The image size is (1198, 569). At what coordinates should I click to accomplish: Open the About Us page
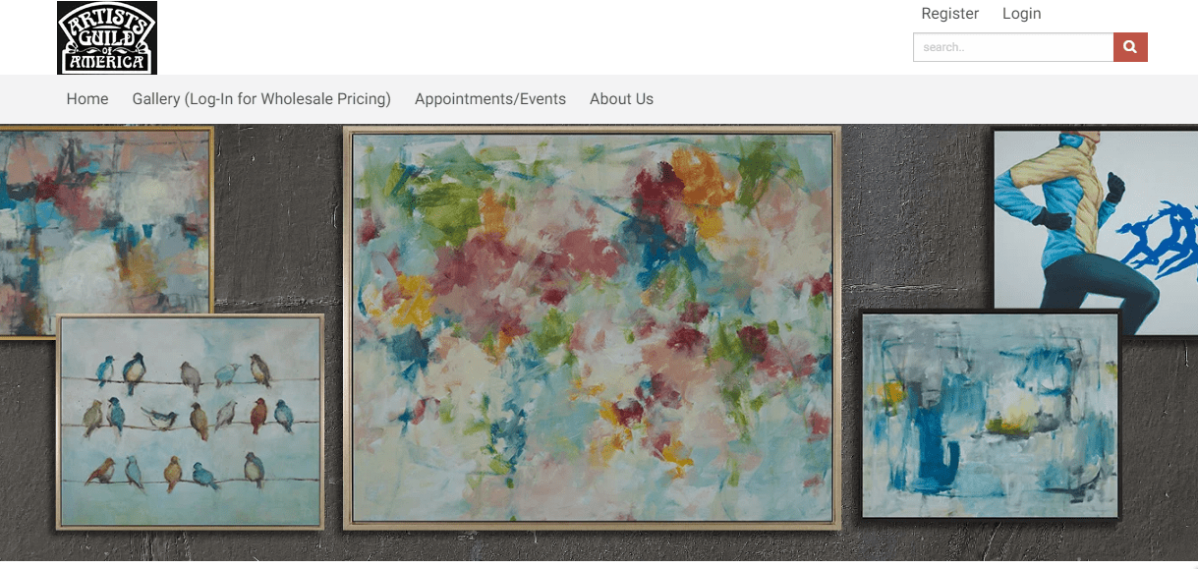click(x=621, y=99)
